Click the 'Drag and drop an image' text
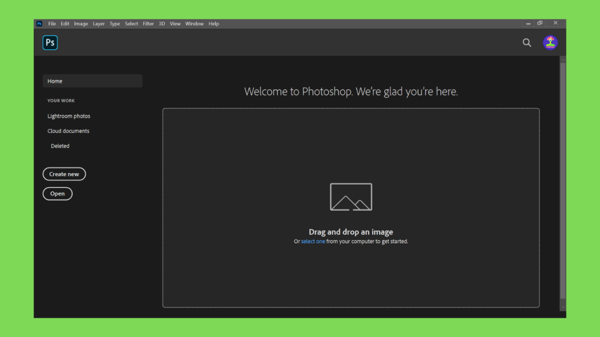The width and height of the screenshot is (600, 337). 351,232
